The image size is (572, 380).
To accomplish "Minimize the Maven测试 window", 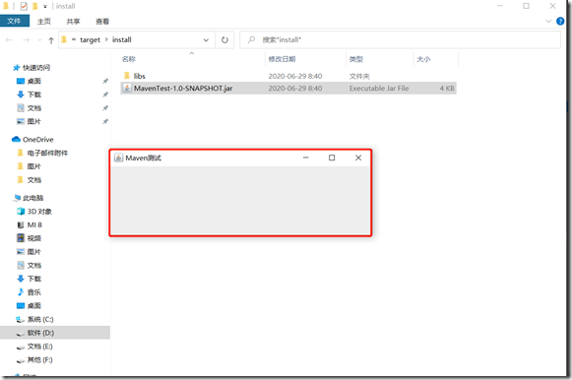I will click(x=306, y=158).
